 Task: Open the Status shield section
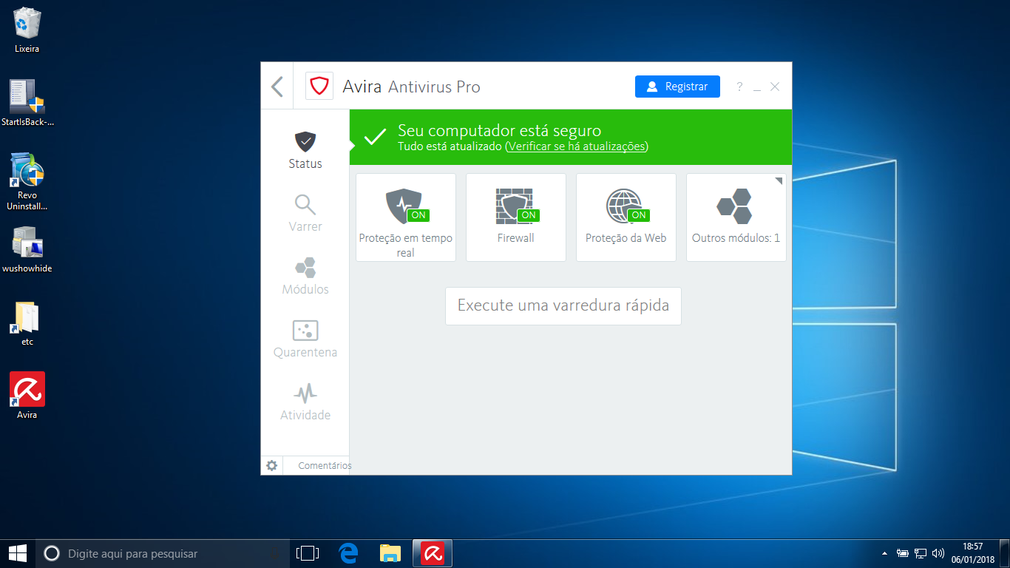click(305, 151)
